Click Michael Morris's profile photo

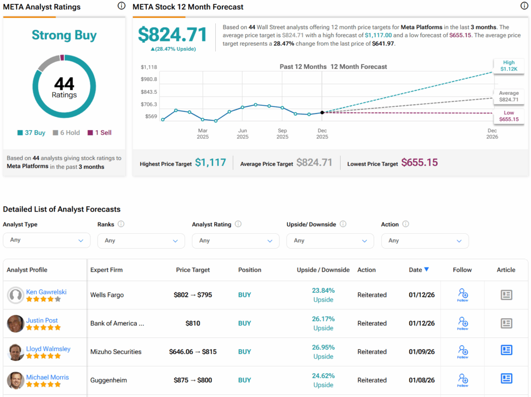click(16, 380)
